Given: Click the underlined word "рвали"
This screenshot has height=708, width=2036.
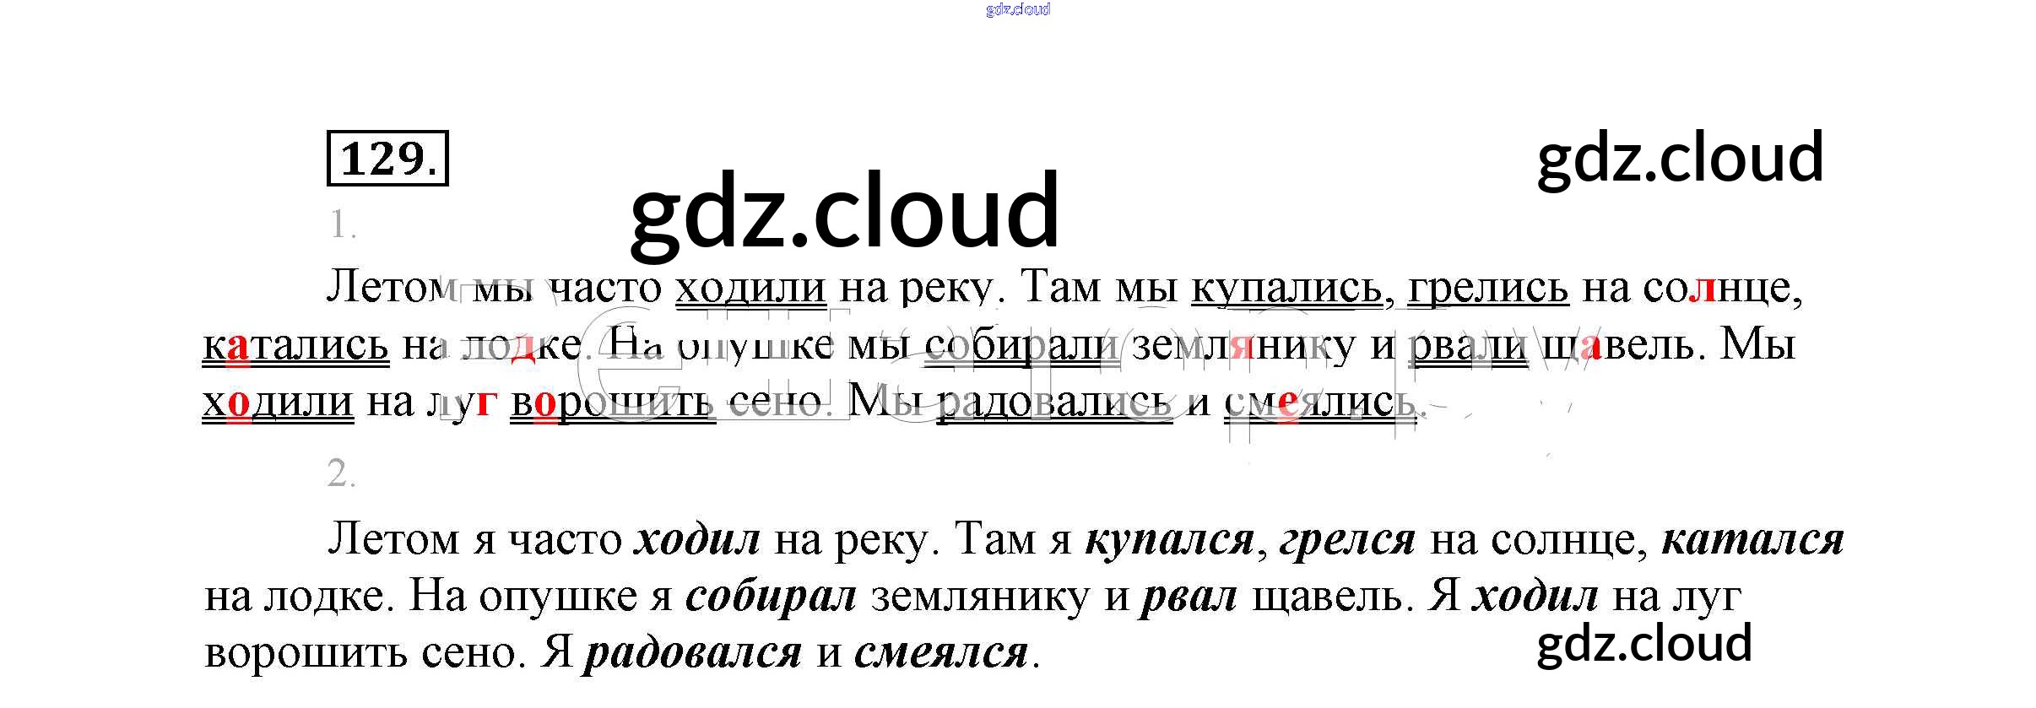Looking at the screenshot, I should [x=1467, y=345].
